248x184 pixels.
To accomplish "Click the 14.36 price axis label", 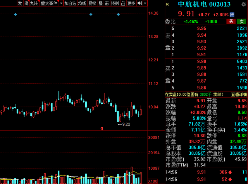I will click(153, 13).
